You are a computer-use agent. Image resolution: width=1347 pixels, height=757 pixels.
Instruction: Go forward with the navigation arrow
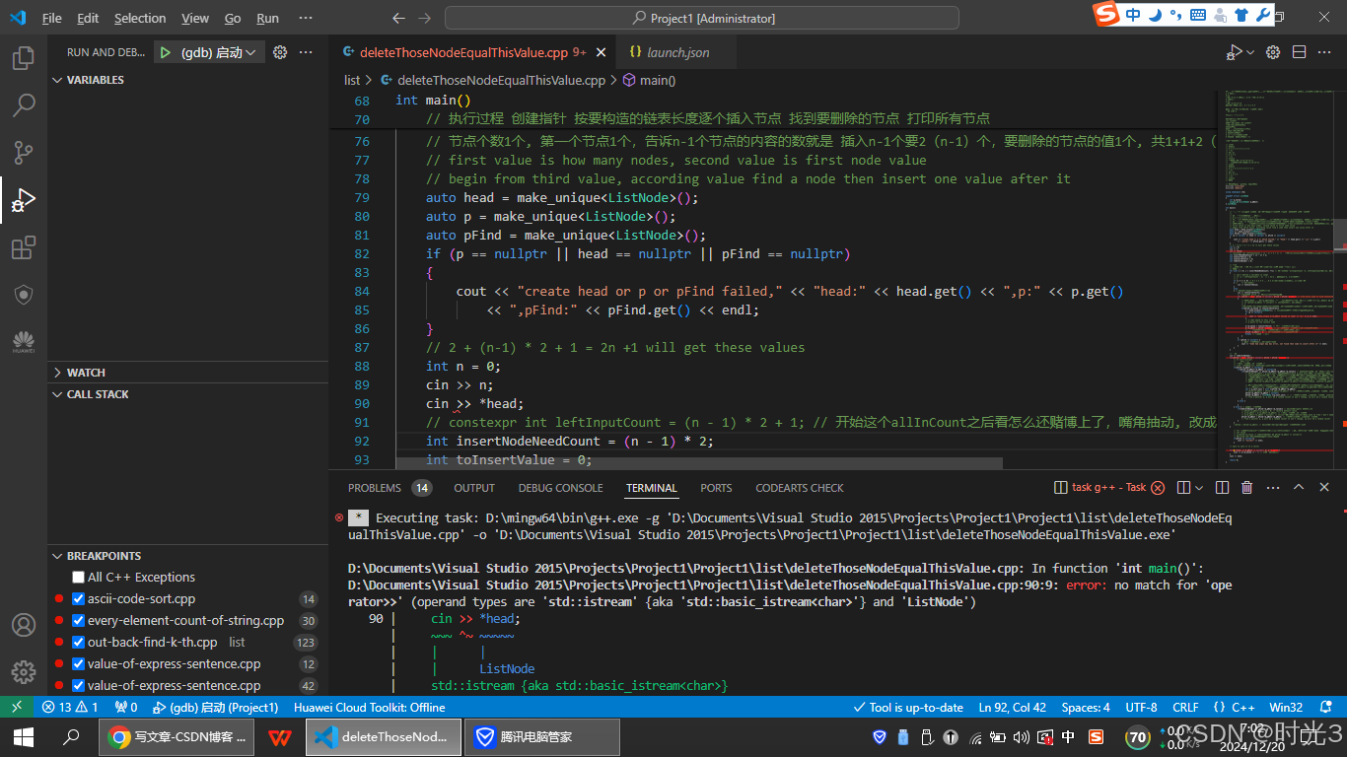click(424, 18)
